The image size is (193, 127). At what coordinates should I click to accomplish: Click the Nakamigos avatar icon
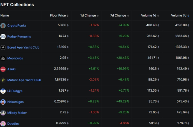tap(3, 102)
